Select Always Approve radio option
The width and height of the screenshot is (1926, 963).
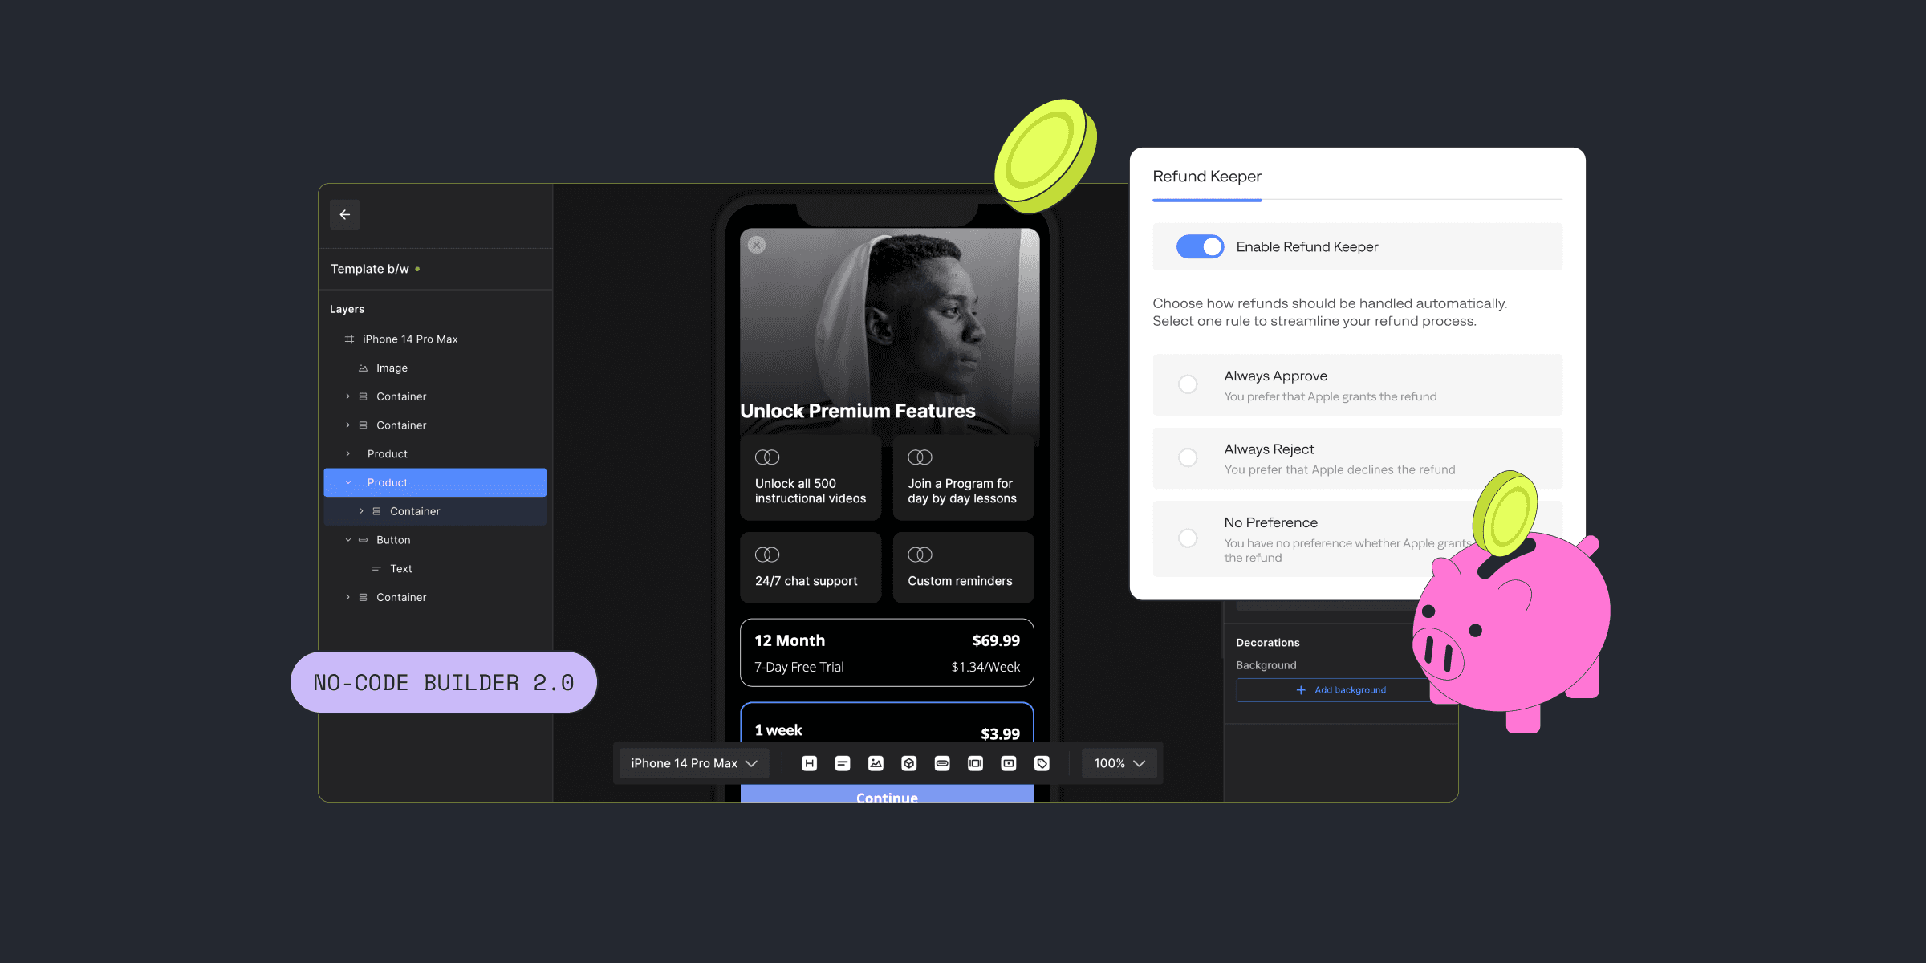coord(1188,384)
